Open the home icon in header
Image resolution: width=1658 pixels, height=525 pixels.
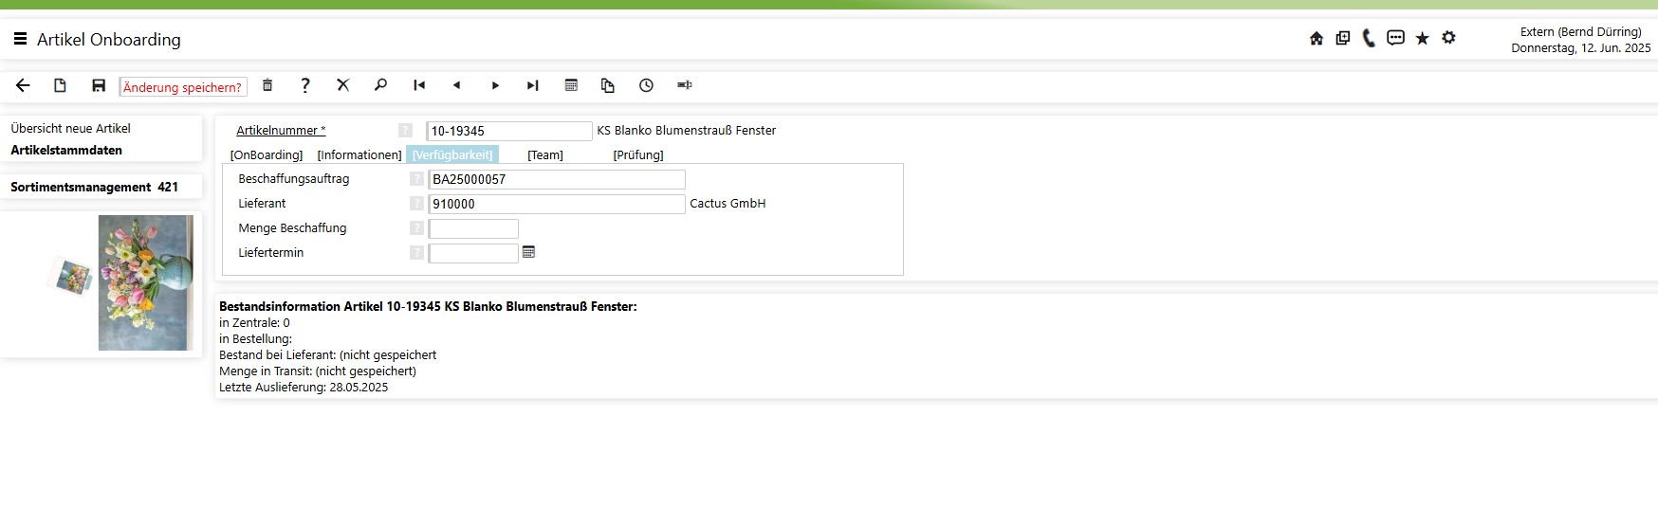pos(1316,39)
